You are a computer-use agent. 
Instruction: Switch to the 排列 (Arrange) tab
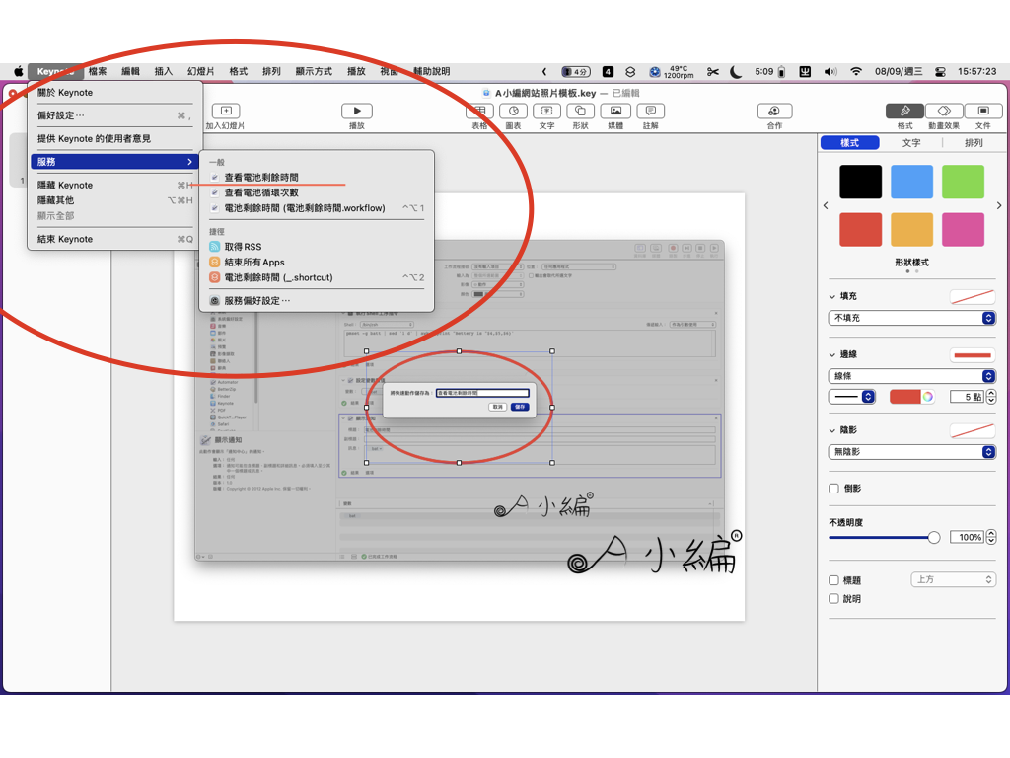click(974, 142)
